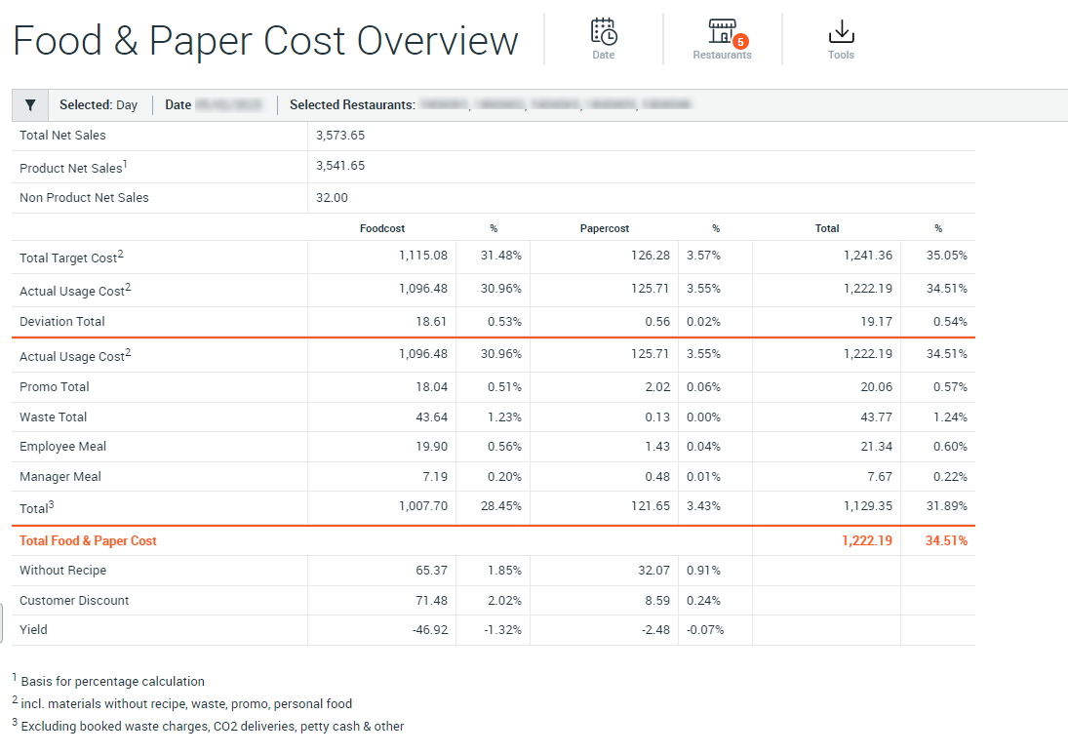Select Manager Meal total value 7.67
Viewport: 1068px width, 754px height.
[x=880, y=476]
